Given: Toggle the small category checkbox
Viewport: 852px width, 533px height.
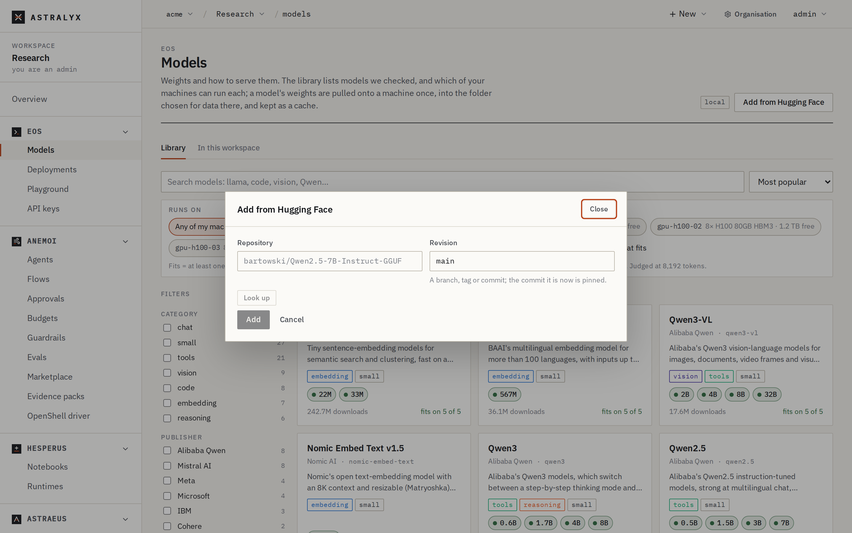Looking at the screenshot, I should 167,343.
